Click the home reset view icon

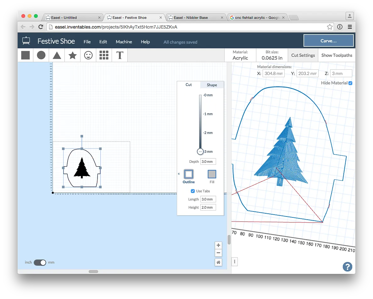(x=218, y=262)
